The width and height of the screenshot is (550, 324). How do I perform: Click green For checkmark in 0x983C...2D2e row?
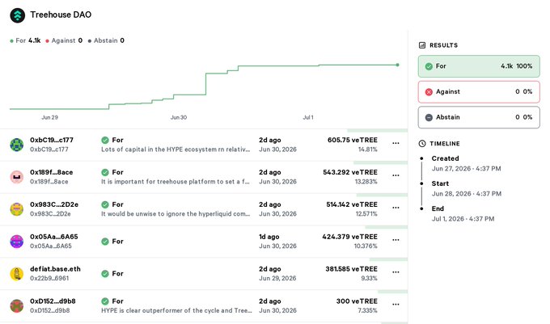(105, 204)
